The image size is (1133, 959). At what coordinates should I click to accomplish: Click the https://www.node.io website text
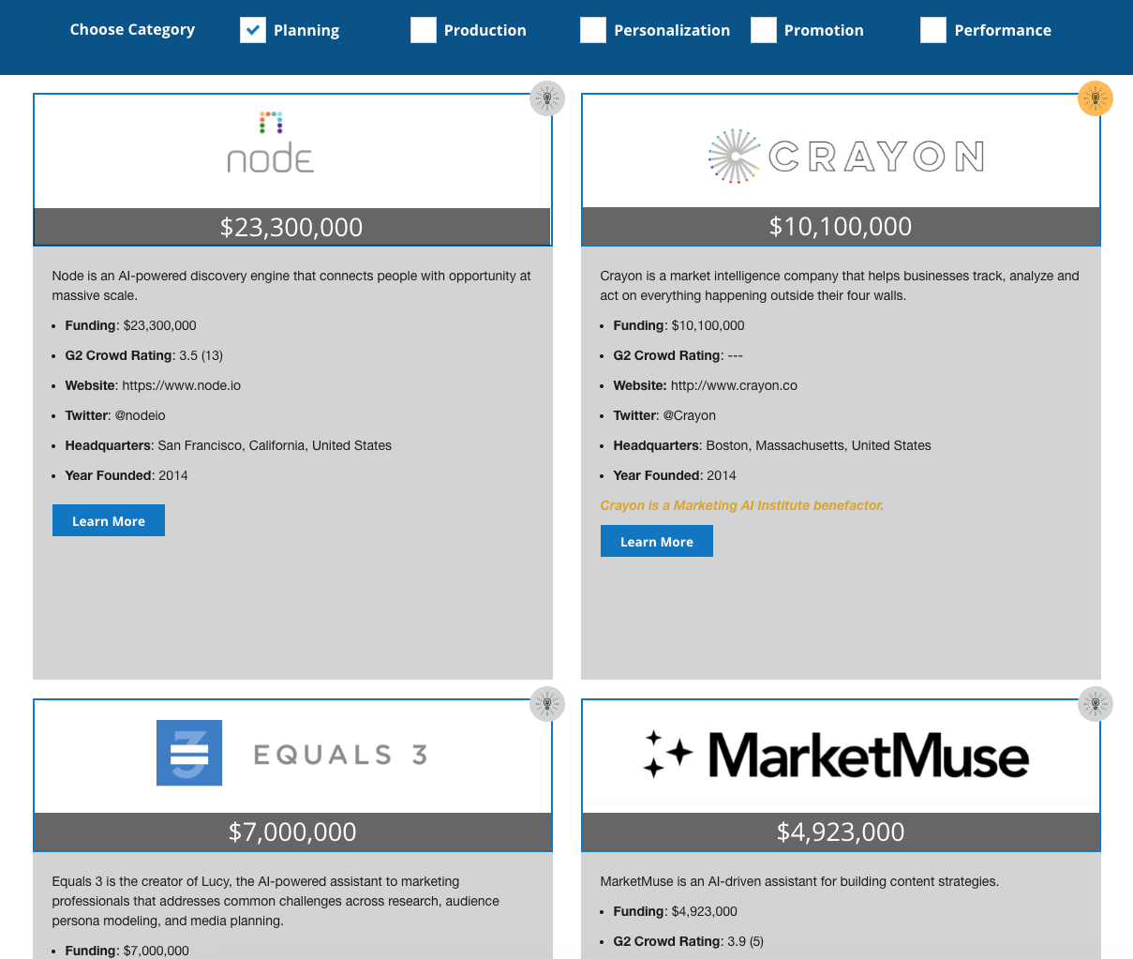click(182, 385)
